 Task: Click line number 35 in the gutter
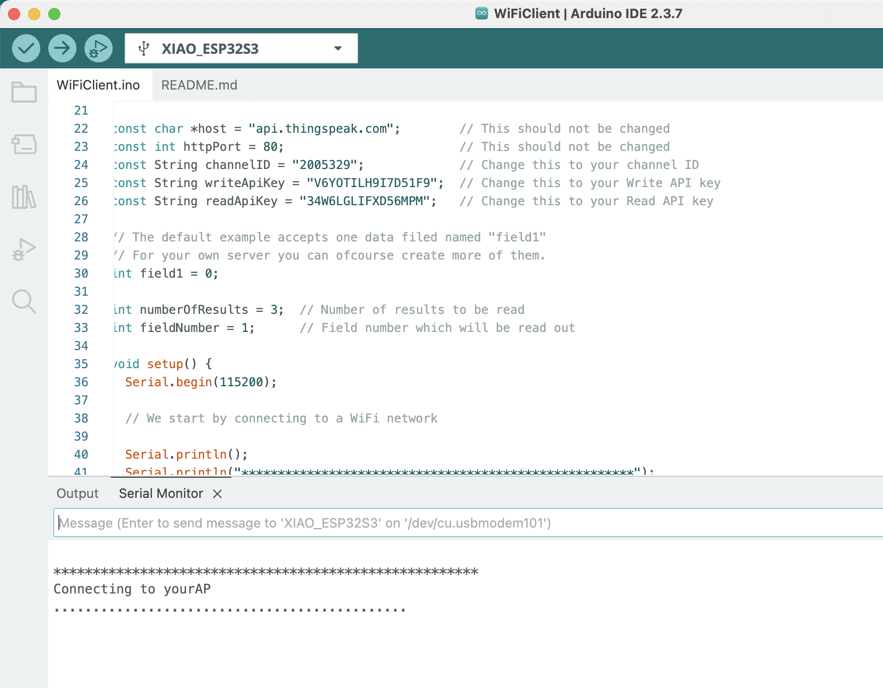[x=81, y=364]
